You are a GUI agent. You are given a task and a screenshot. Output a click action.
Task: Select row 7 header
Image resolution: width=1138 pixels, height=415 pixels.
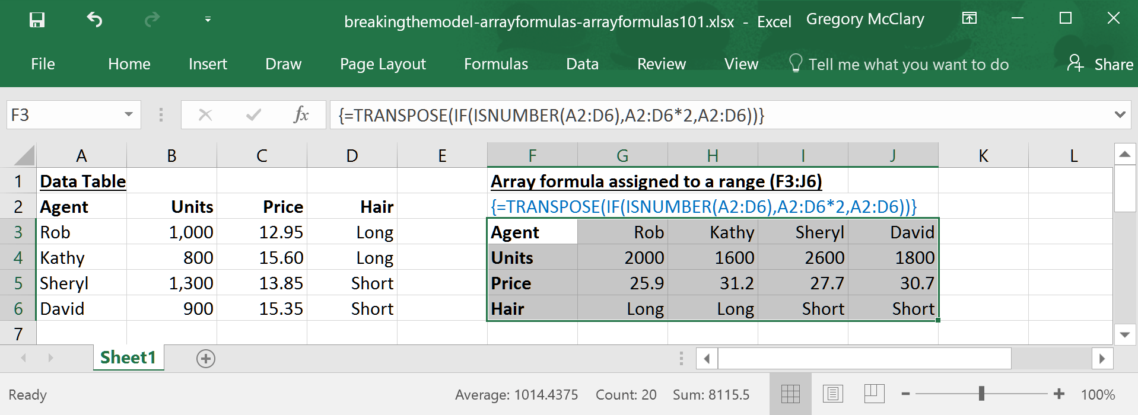coord(18,334)
